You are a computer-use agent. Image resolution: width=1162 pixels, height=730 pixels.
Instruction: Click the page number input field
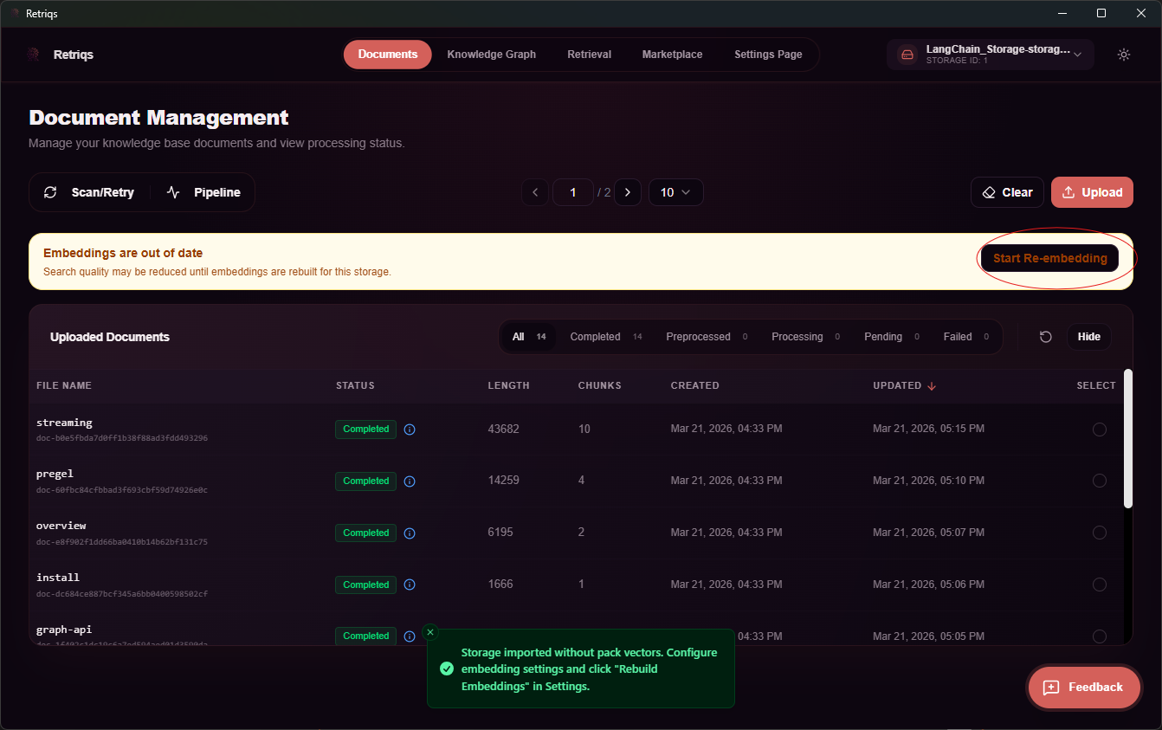(572, 192)
